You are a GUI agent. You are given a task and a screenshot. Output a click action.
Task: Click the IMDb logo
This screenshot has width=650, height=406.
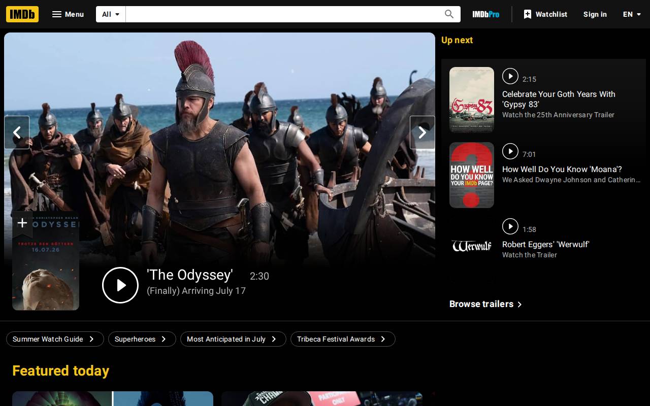22,14
